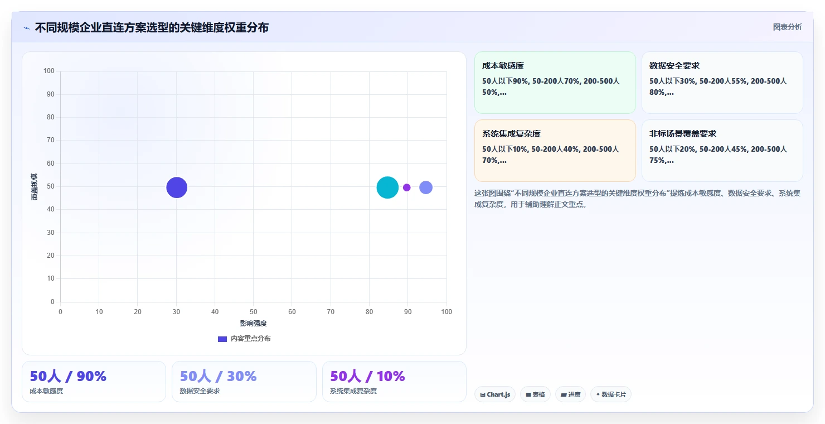Click the 覆盖规模 vertical axis label
This screenshot has height=424, width=825.
pos(35,187)
